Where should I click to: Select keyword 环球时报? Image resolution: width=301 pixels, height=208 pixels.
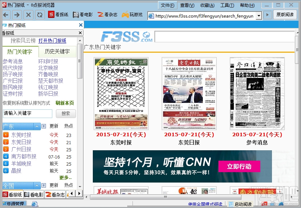pos(48,61)
